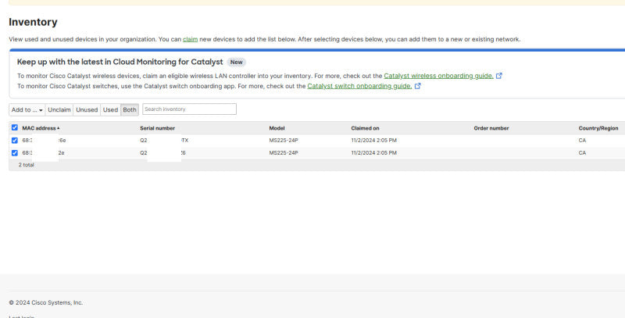Click CA country cell in first row
This screenshot has height=318, width=625.
pyautogui.click(x=582, y=141)
